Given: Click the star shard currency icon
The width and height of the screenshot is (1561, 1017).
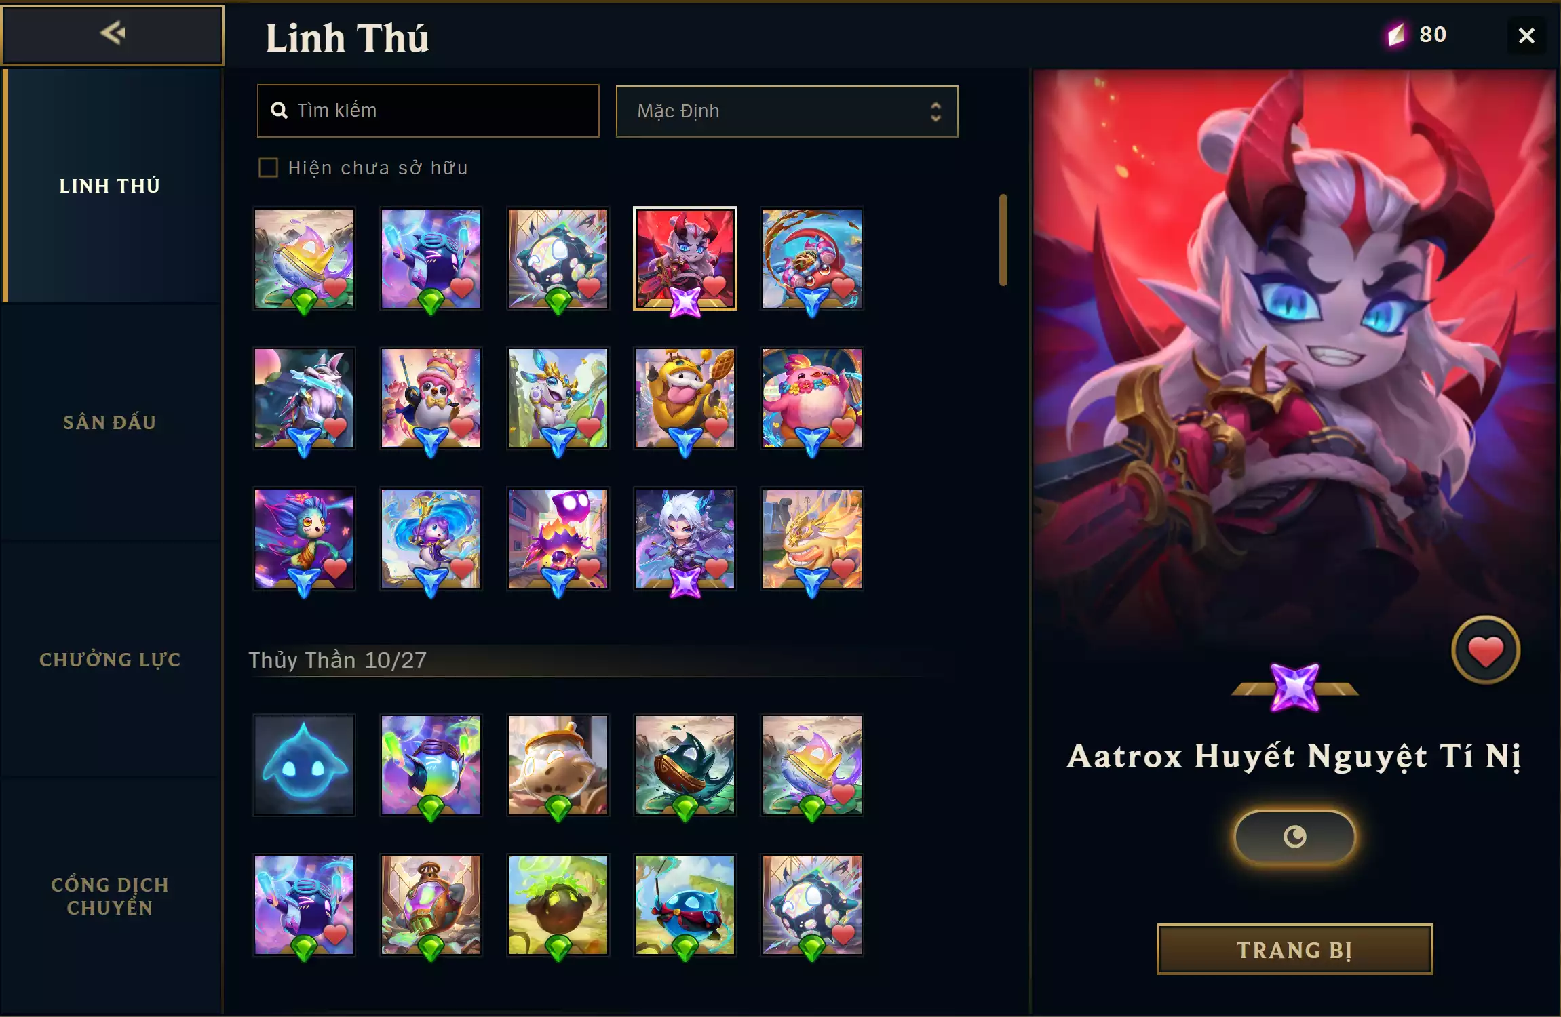Looking at the screenshot, I should pyautogui.click(x=1396, y=35).
